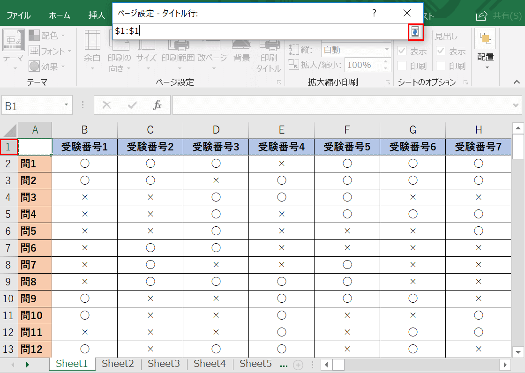Select the Sheet2 worksheet tab
Viewport: 525px width, 373px height.
[117, 363]
